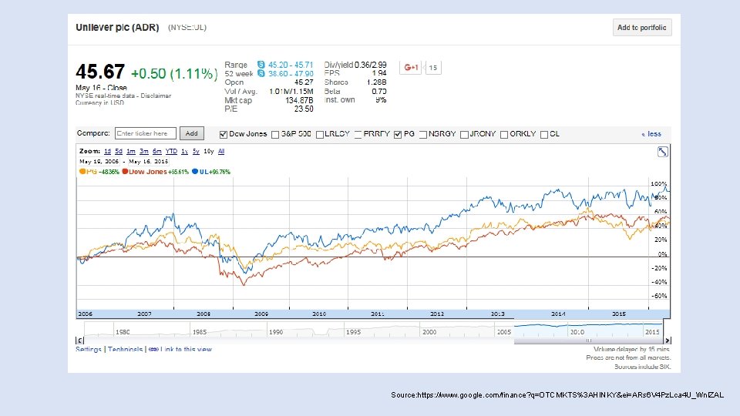Open the Technicals link

(x=125, y=350)
